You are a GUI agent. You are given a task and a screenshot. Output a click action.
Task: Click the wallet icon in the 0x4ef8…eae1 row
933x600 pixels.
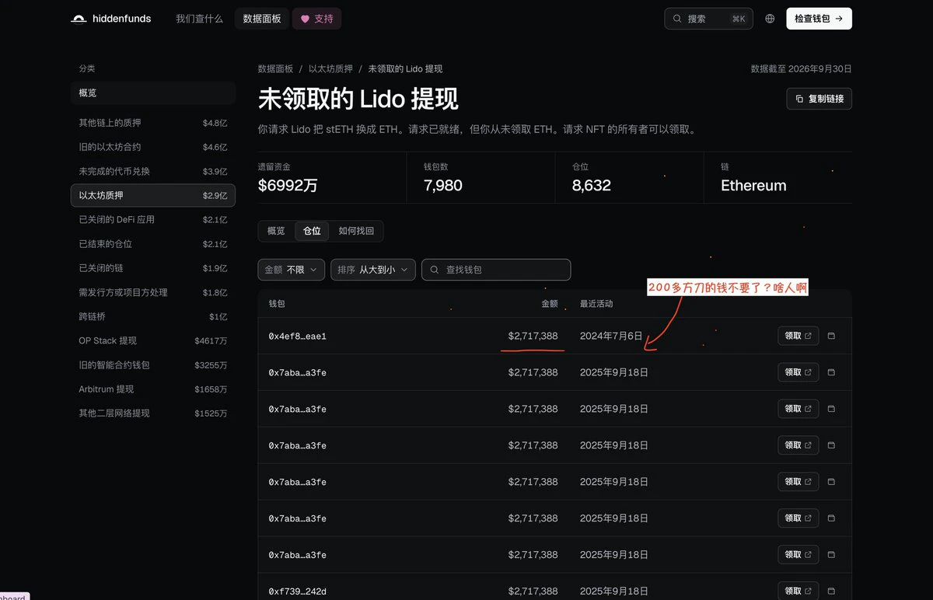point(830,336)
